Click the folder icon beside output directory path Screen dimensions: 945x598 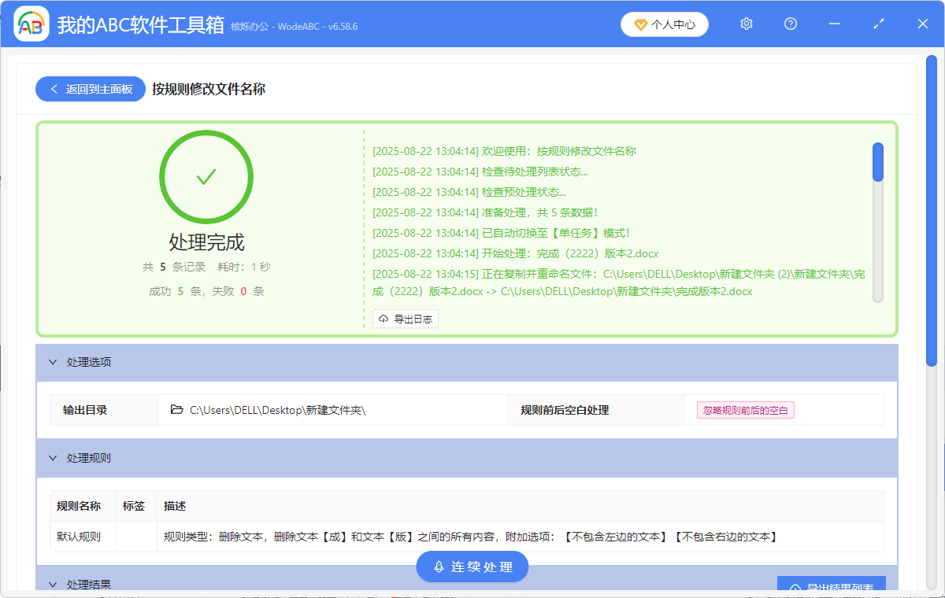(177, 409)
